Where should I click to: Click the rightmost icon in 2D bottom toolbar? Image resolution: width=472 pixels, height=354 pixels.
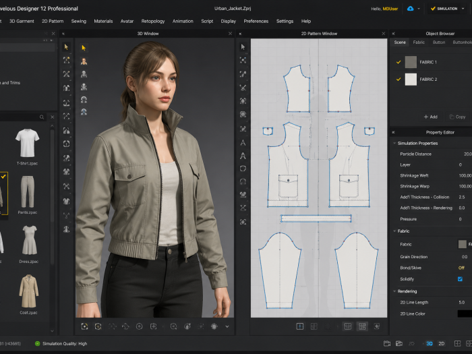pyautogui.click(x=376, y=326)
